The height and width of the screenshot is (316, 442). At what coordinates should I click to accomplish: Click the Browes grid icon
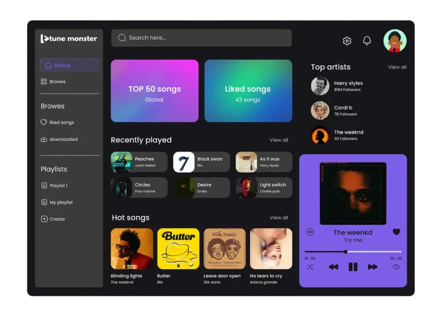coord(44,82)
